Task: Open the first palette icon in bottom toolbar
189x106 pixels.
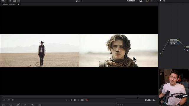Action: (4, 105)
